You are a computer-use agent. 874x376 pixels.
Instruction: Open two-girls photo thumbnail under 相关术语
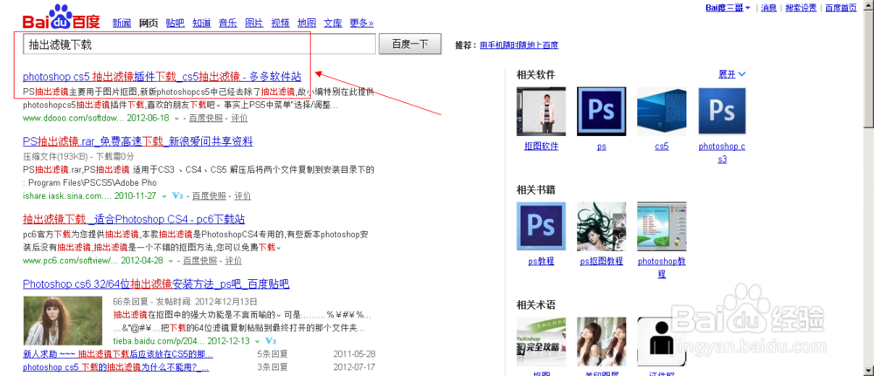point(601,341)
